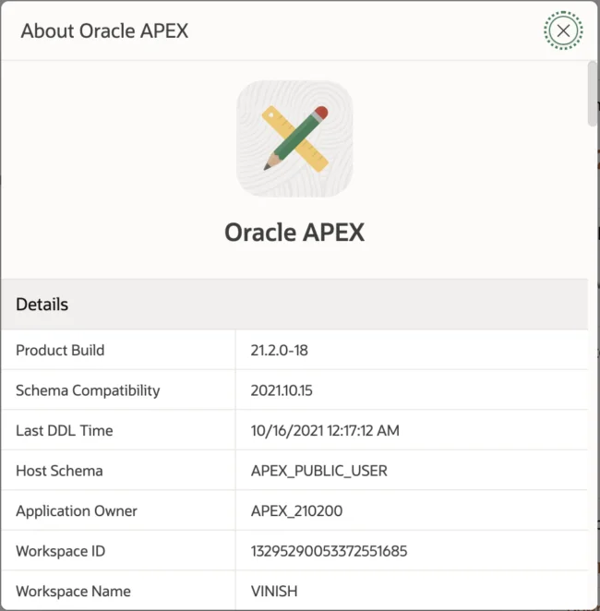Select the workspace name 'VINISH'

click(274, 591)
